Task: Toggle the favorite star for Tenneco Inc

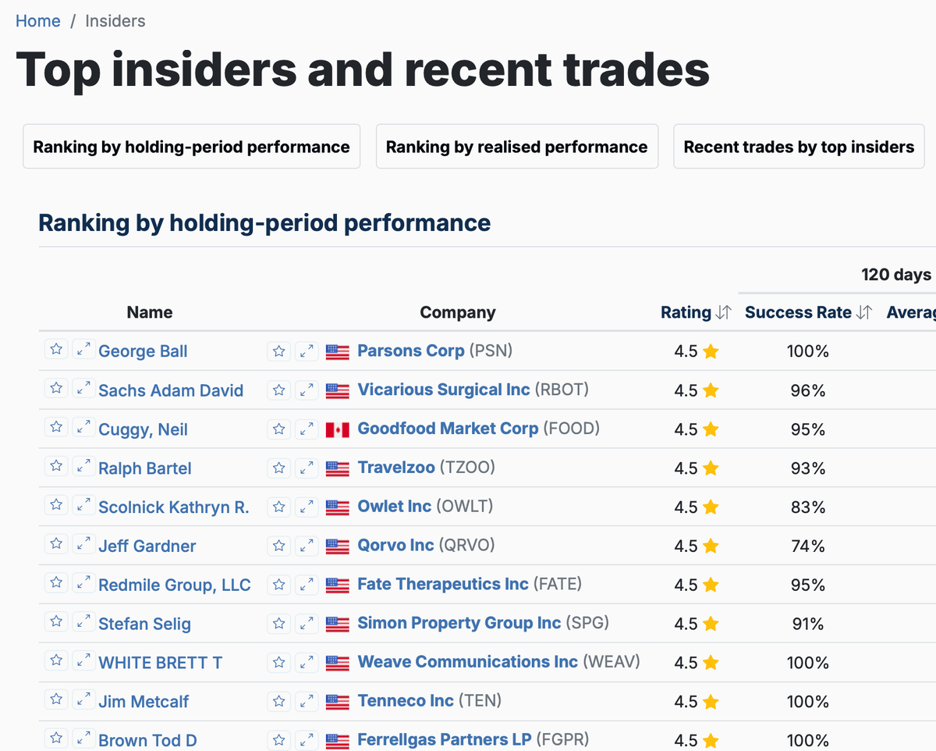Action: click(278, 700)
